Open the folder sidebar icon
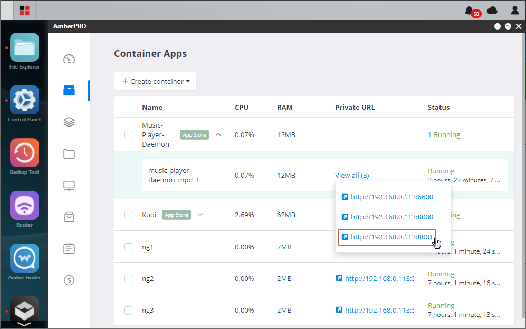Image resolution: width=526 pixels, height=329 pixels. click(69, 154)
